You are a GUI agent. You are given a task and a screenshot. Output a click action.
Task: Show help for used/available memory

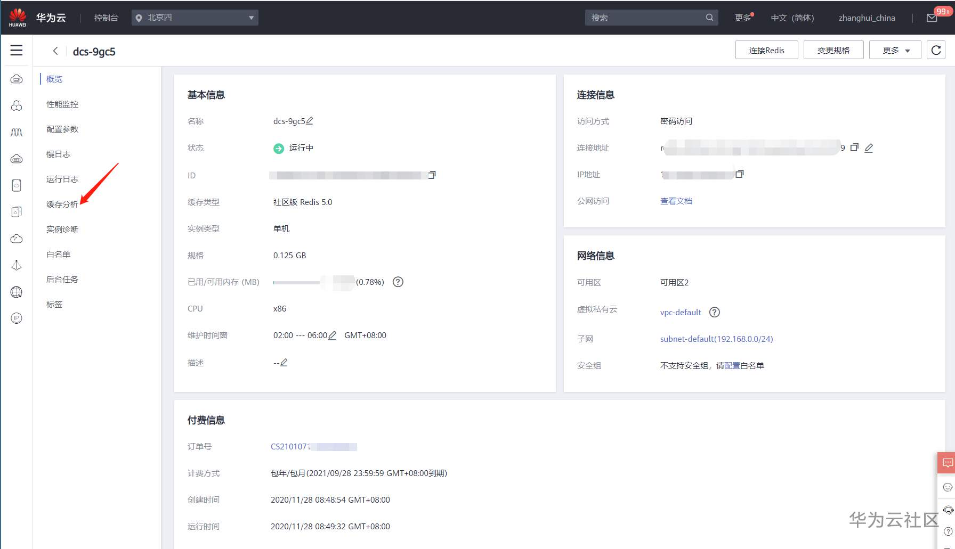(x=398, y=282)
